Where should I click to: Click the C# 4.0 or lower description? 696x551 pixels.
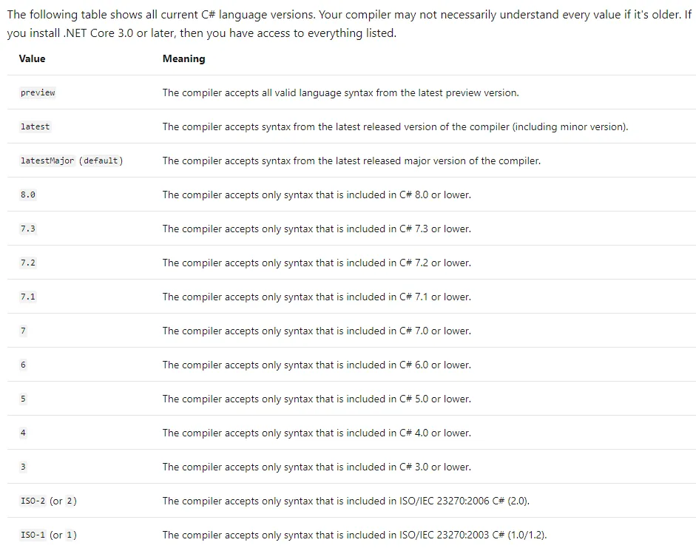pos(317,433)
